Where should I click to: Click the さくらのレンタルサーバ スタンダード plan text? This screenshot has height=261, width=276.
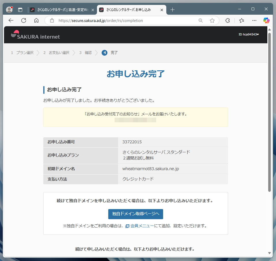tap(156, 152)
